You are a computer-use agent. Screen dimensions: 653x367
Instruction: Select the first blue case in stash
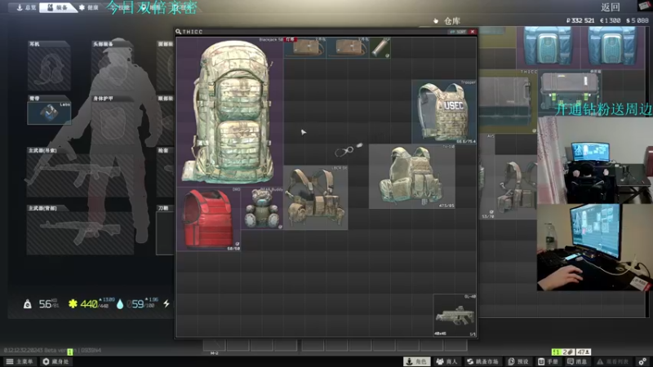pyautogui.click(x=548, y=46)
